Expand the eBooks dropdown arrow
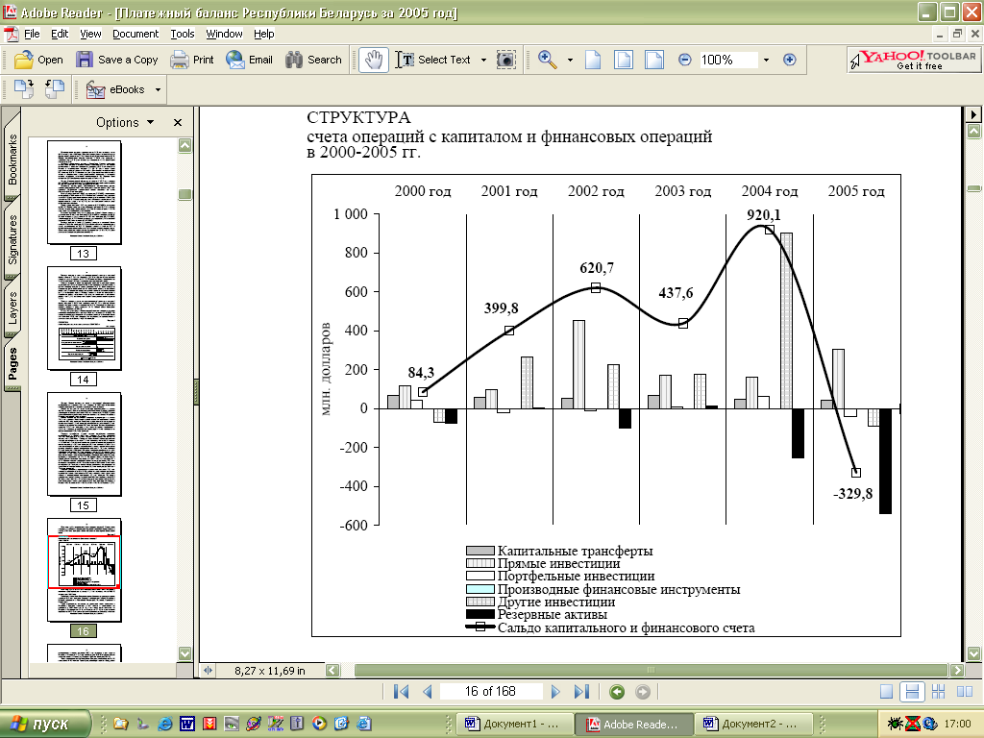The height and width of the screenshot is (738, 984). [x=158, y=89]
